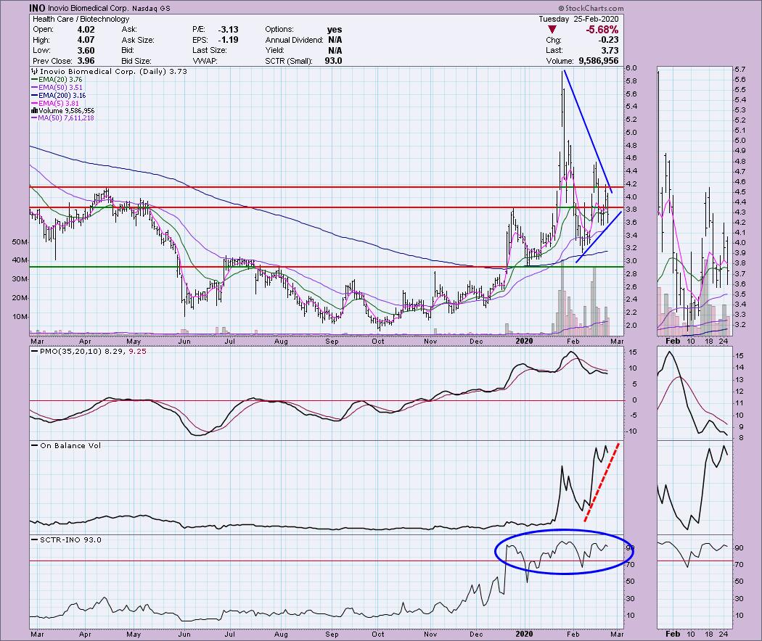Click the Nasdaq GS exchange label
762x641 pixels.
(x=151, y=8)
